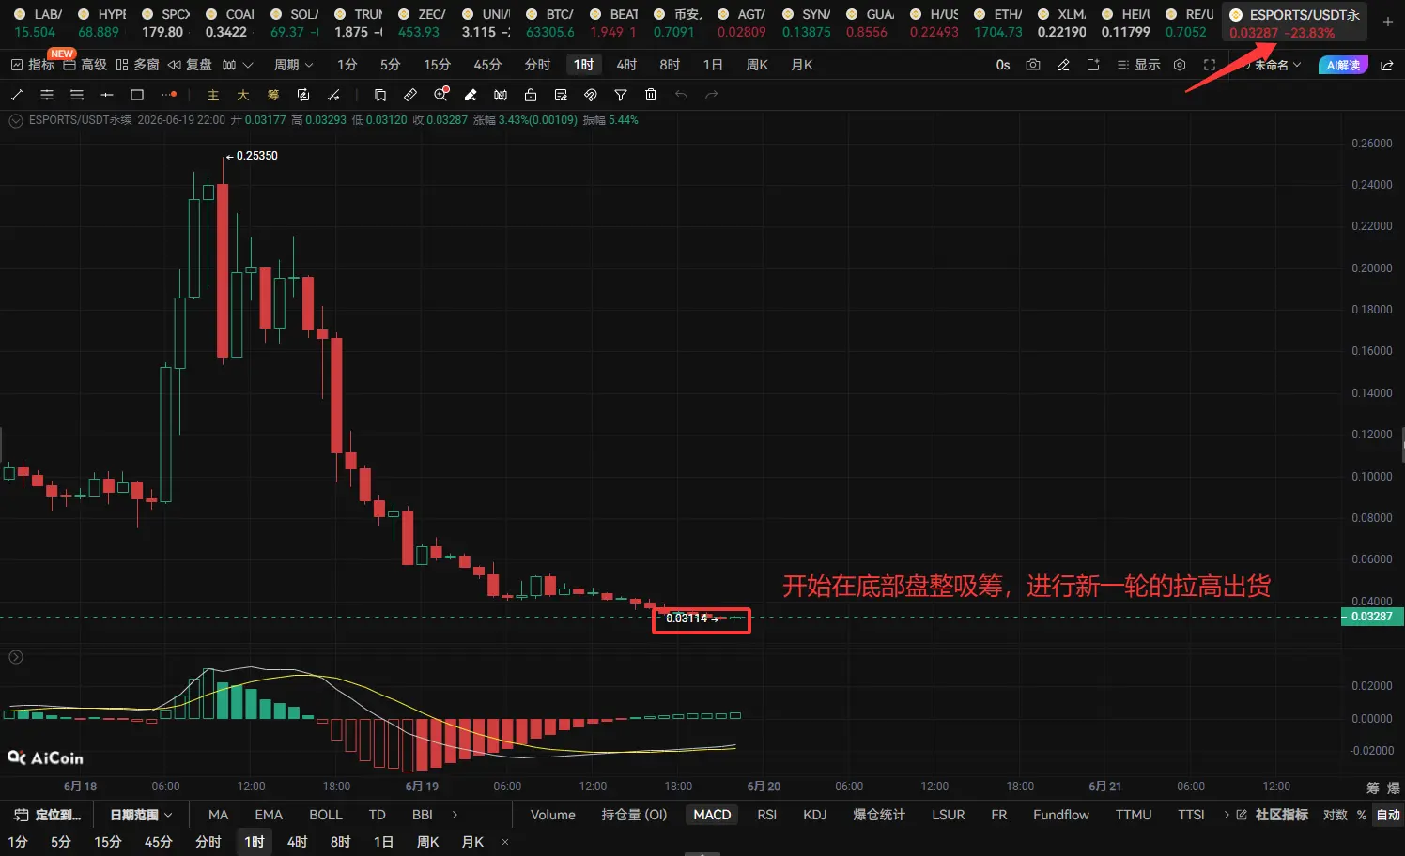Add a new symbol tab with plus icon
1405x856 pixels.
tap(1388, 22)
